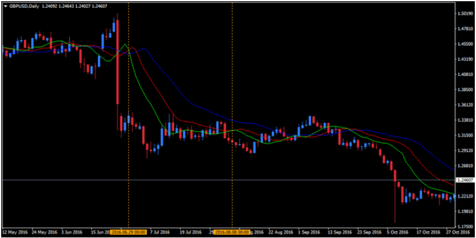This screenshot has width=476, height=238.
Task: Click the 7 Jul 2016 date label
Action: (x=160, y=233)
